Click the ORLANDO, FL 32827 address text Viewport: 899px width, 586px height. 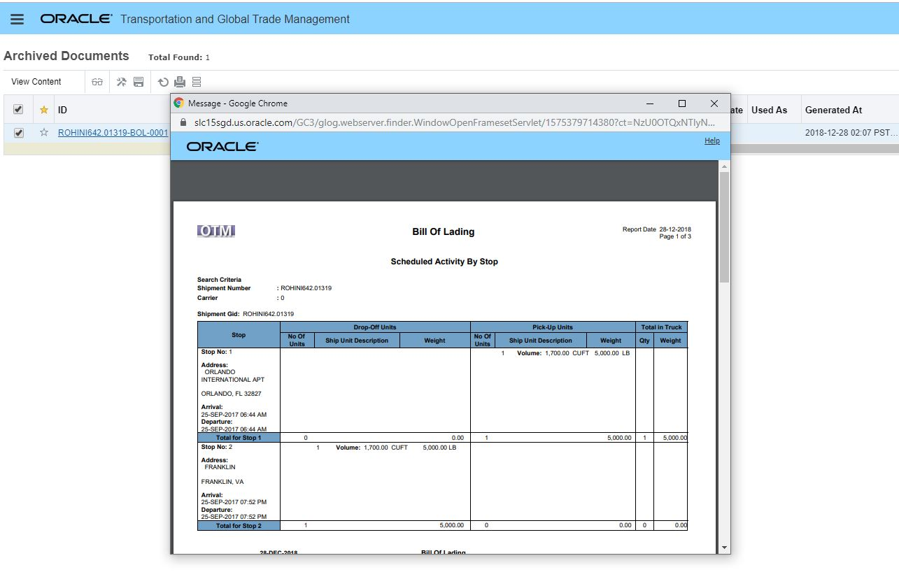click(x=232, y=394)
